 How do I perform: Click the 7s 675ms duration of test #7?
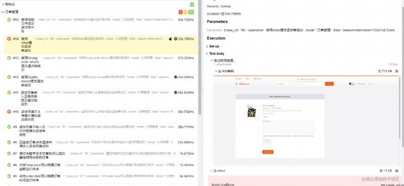[187, 154]
